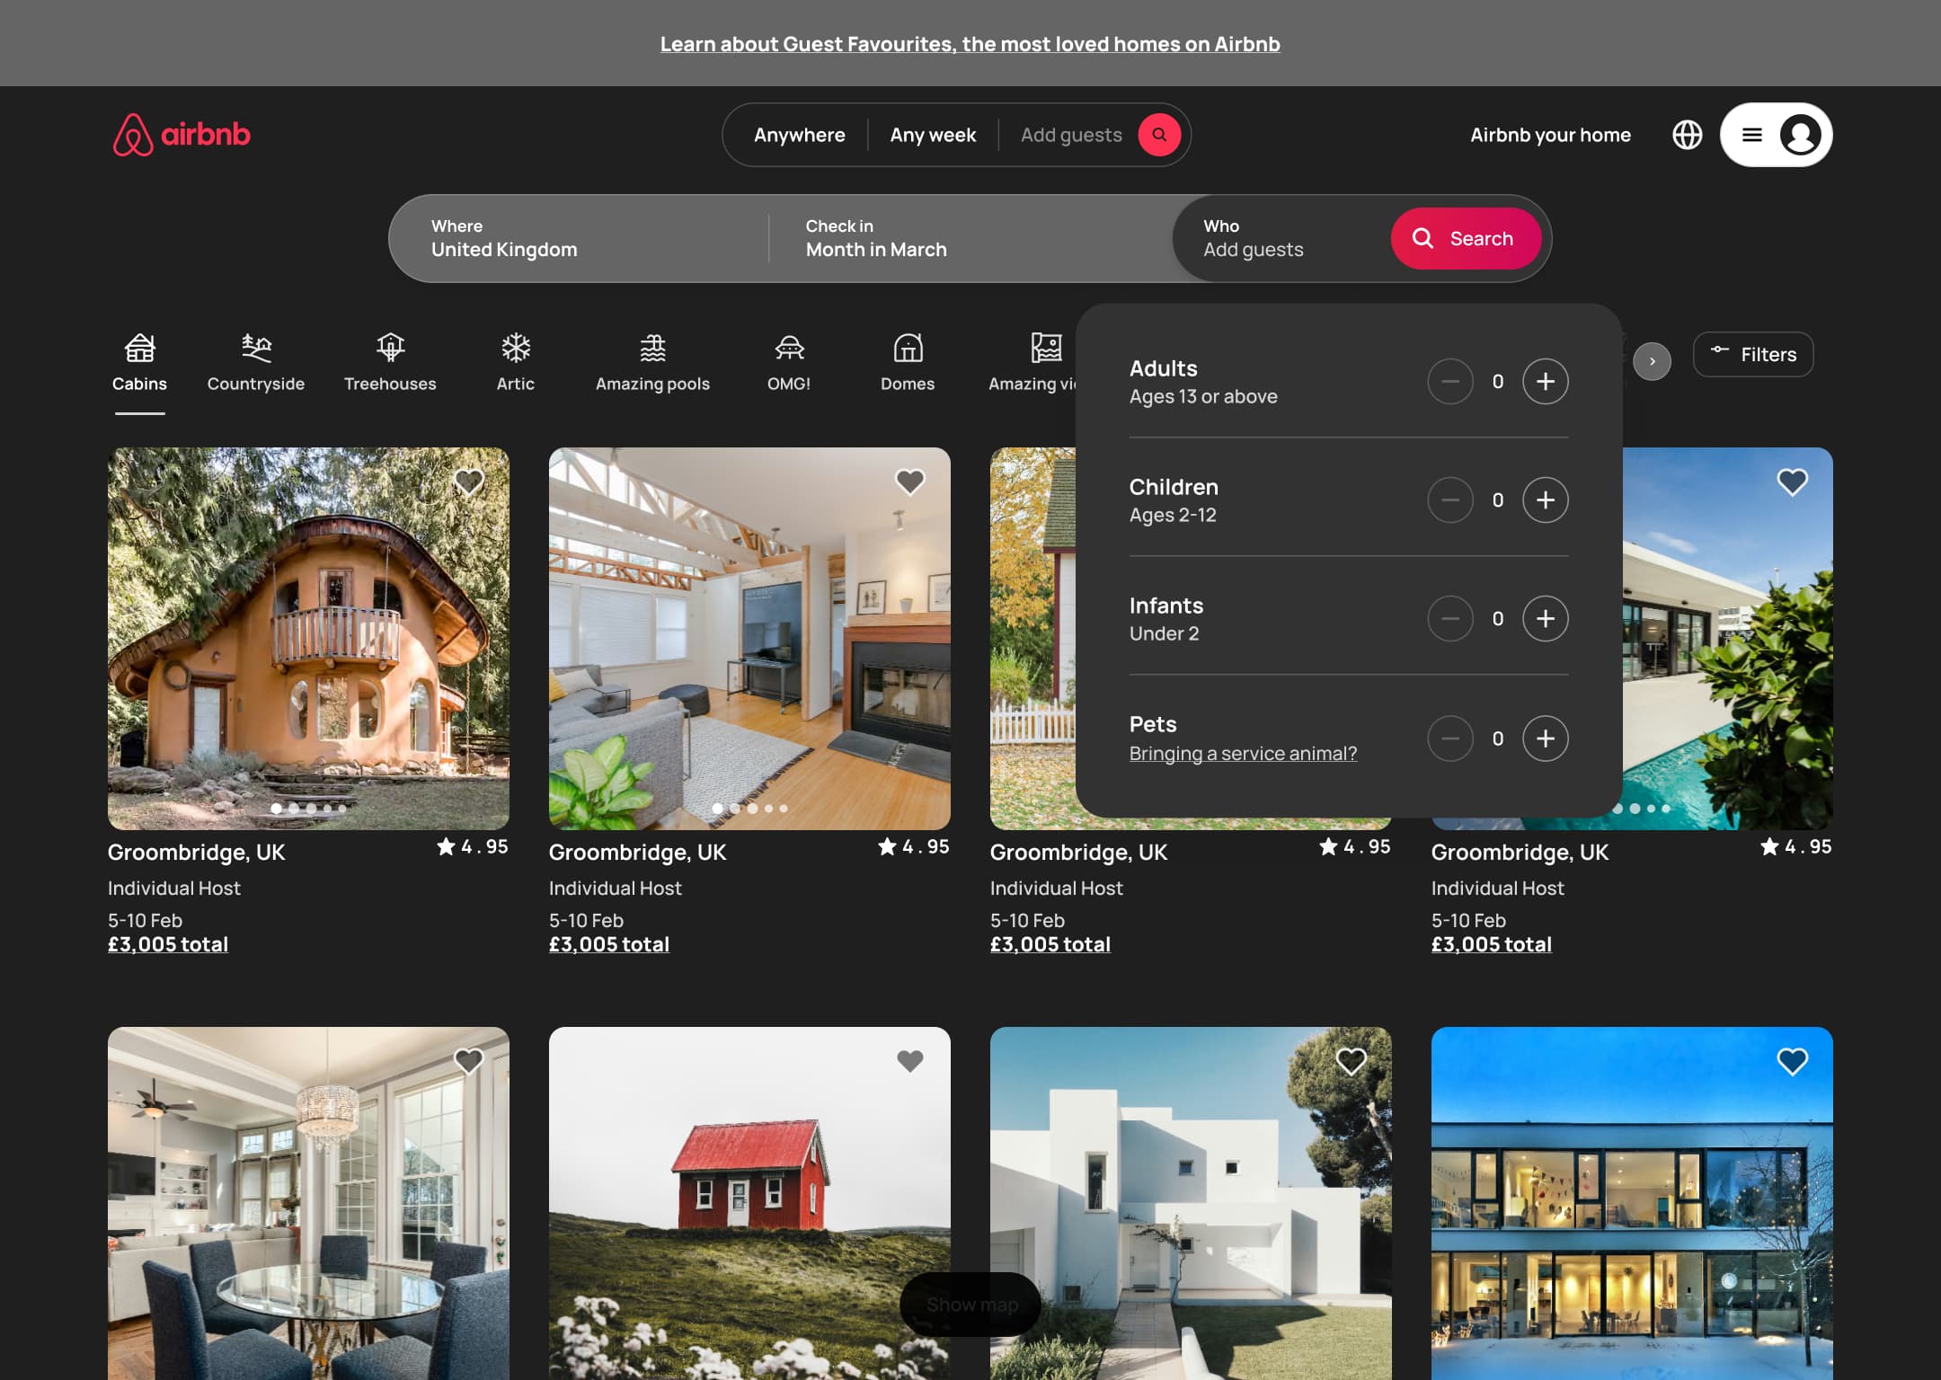
Task: Favourite the living room fireplace listing
Action: tap(909, 482)
